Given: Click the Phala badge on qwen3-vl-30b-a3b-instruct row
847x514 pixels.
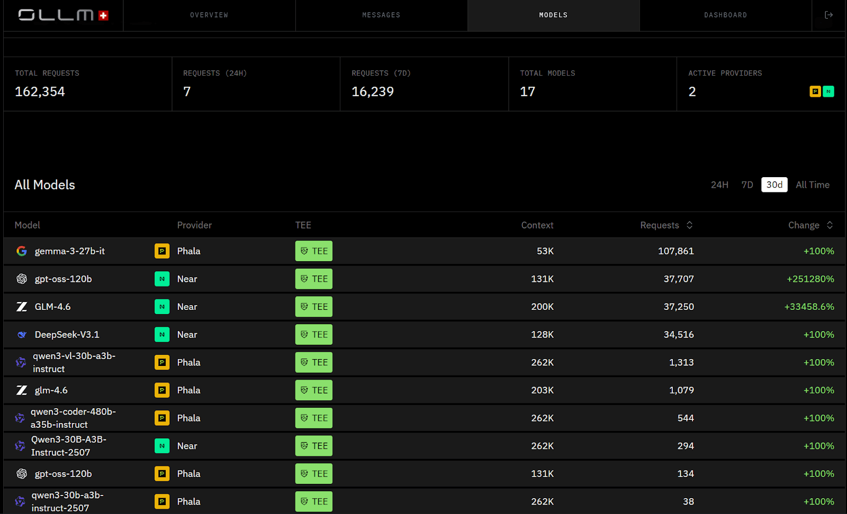Looking at the screenshot, I should (162, 362).
